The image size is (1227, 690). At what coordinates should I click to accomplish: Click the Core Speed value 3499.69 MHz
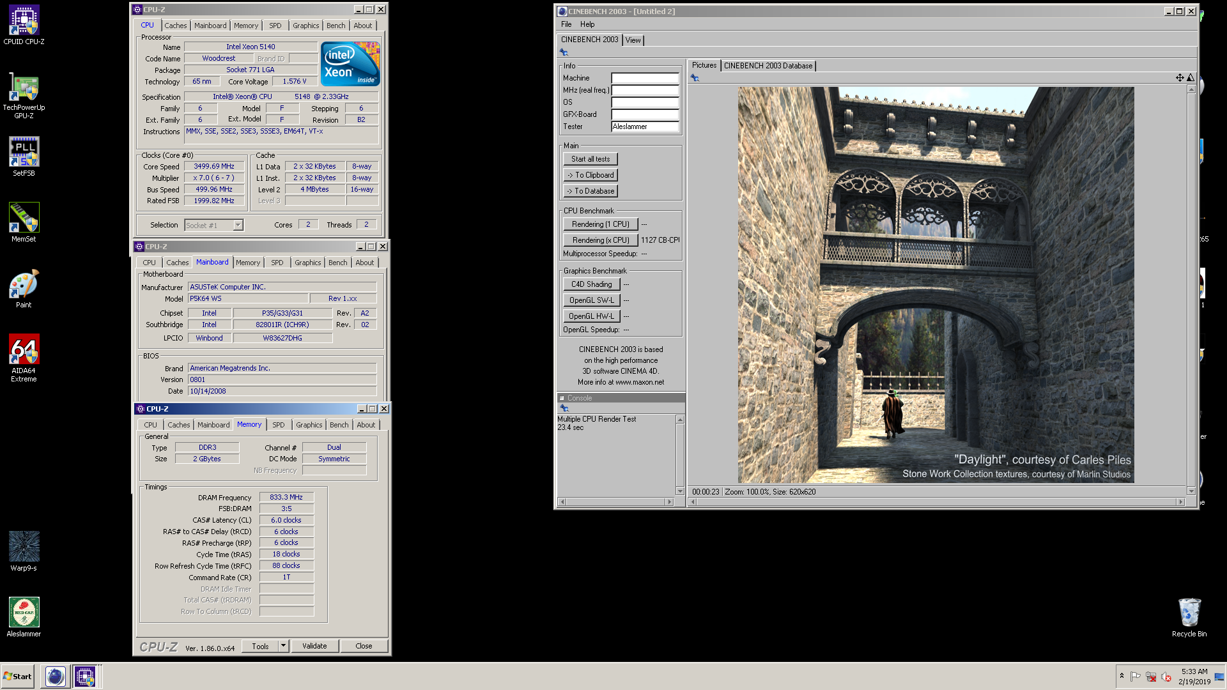pyautogui.click(x=214, y=167)
